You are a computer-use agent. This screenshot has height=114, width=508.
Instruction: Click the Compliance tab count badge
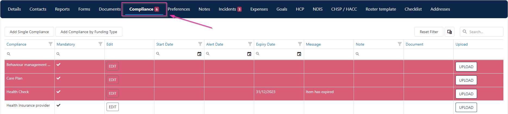pos(157,9)
